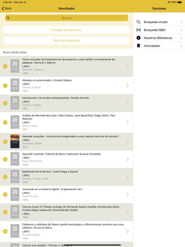Click the Wi-Fi icon in status bar
The image size is (185, 247).
pyautogui.click(x=169, y=2)
